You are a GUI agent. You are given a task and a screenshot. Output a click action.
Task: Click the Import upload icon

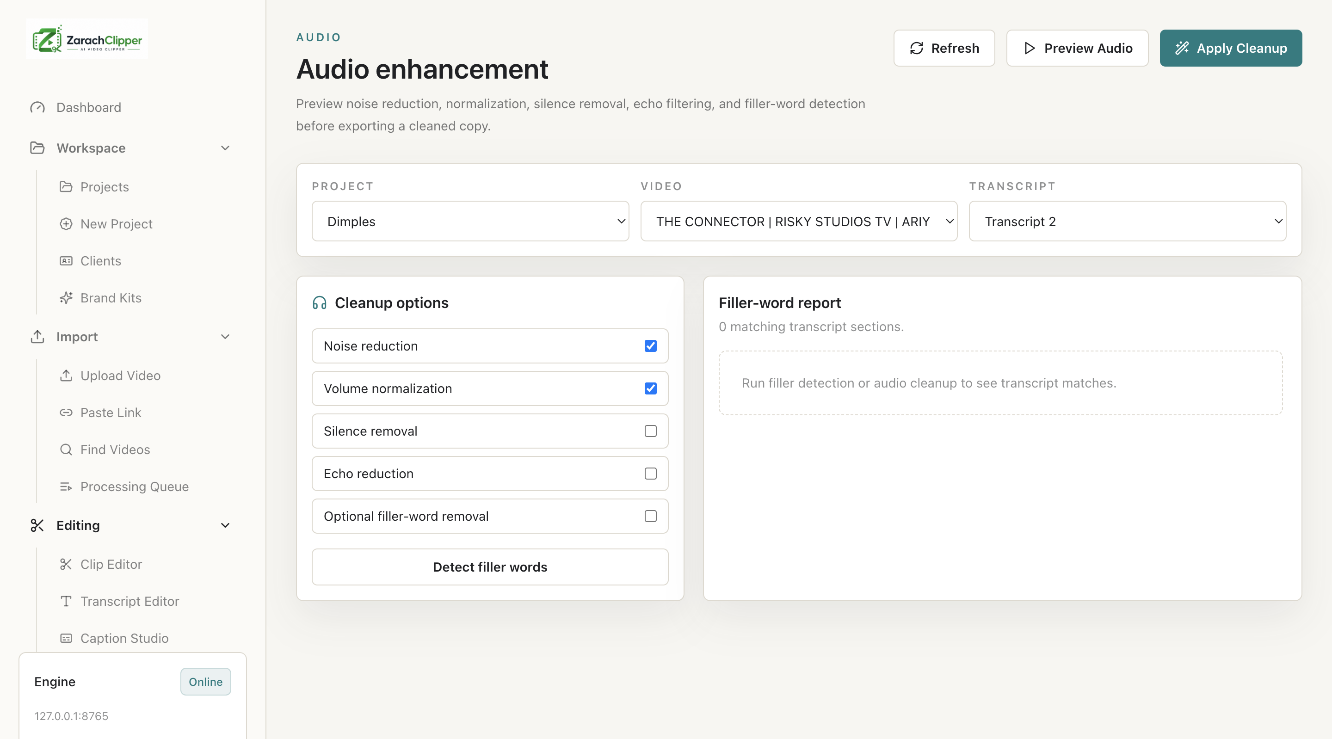37,337
